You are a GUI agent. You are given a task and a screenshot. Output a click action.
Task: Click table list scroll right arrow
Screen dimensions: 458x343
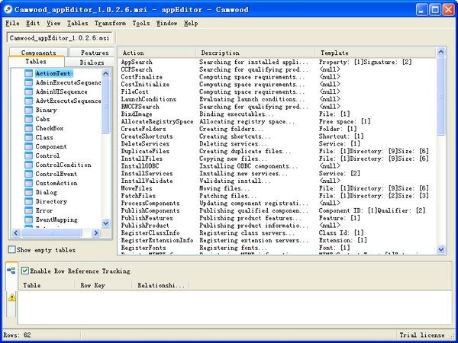(95, 232)
